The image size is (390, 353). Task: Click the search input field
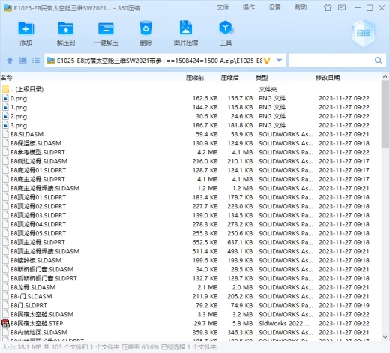click(331, 61)
